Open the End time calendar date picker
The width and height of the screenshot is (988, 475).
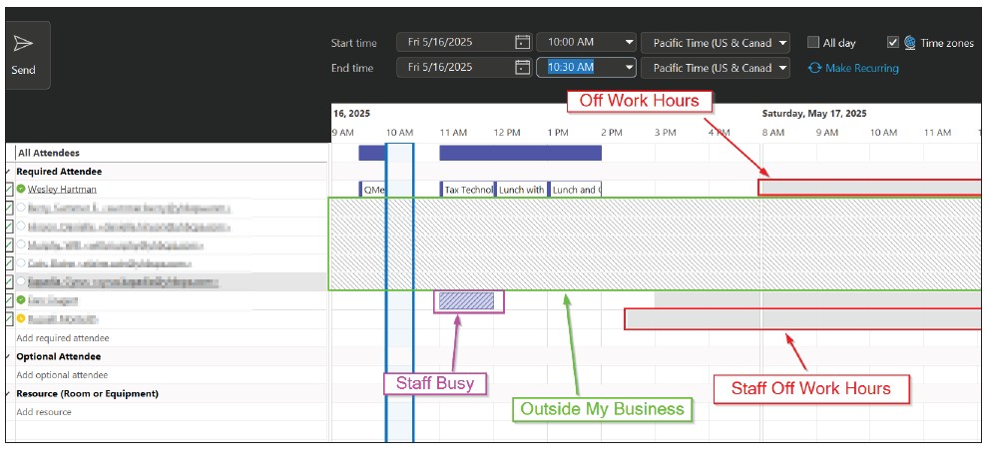point(522,68)
